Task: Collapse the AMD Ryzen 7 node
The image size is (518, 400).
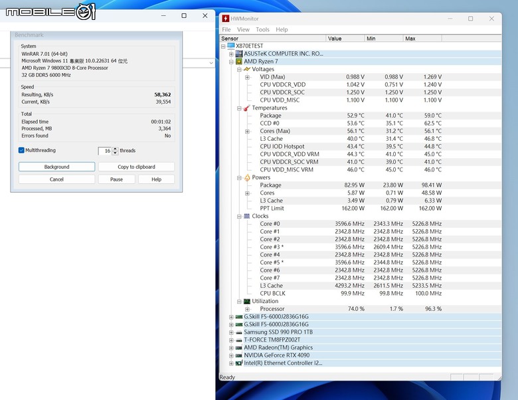Action: click(x=231, y=62)
